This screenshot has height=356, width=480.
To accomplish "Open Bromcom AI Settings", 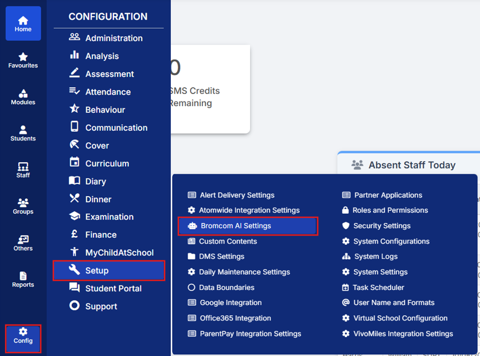I will point(236,226).
